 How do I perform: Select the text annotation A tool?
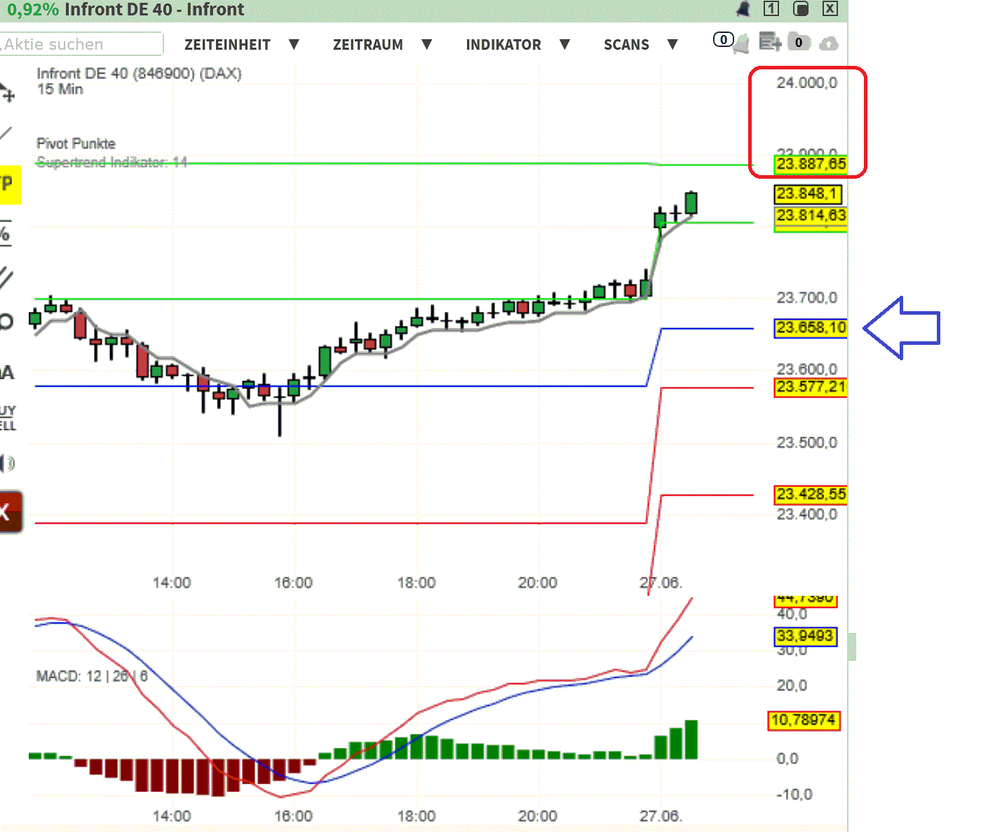pos(7,373)
